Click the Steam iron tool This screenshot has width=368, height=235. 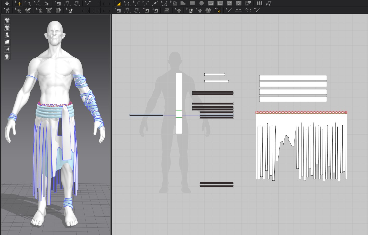[166, 10]
